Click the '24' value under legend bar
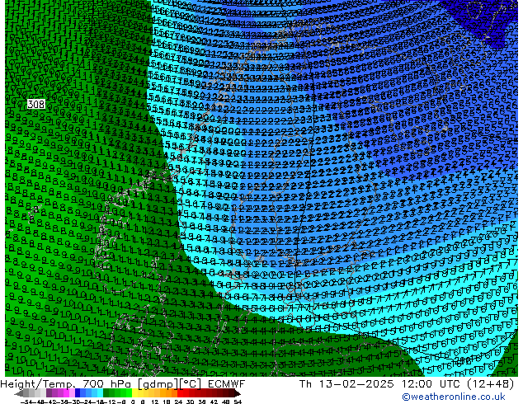 click(178, 402)
